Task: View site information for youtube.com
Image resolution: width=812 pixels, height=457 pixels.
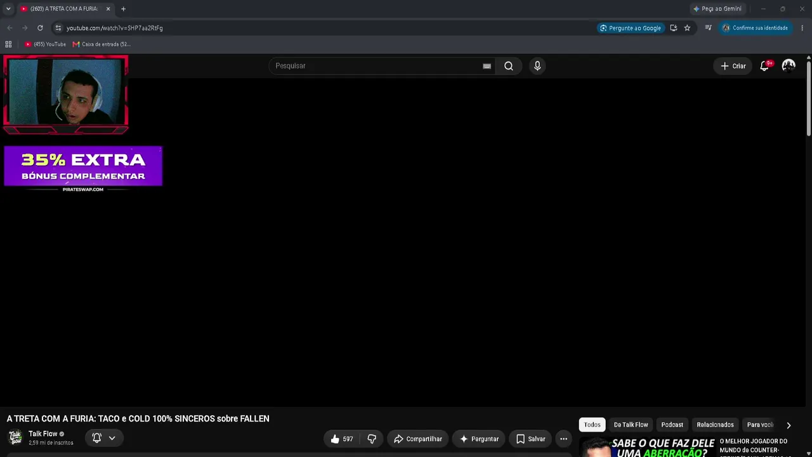Action: point(58,28)
